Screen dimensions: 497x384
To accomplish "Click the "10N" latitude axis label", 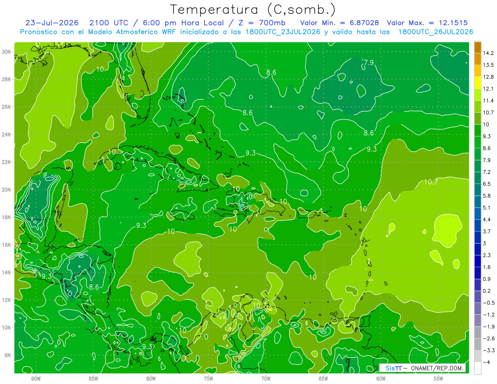I will (x=7, y=327).
